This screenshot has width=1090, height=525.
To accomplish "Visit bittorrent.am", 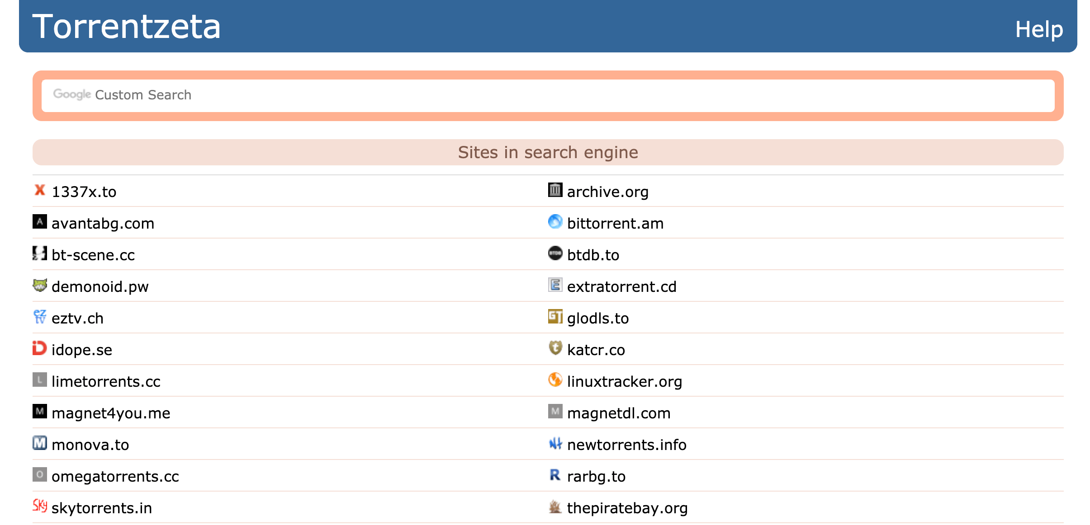I will 616,223.
